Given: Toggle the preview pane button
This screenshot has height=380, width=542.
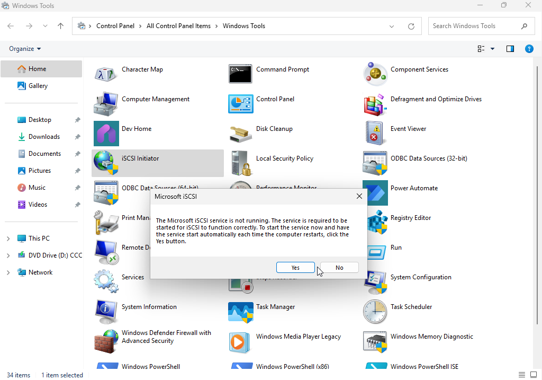Looking at the screenshot, I should (x=510, y=49).
